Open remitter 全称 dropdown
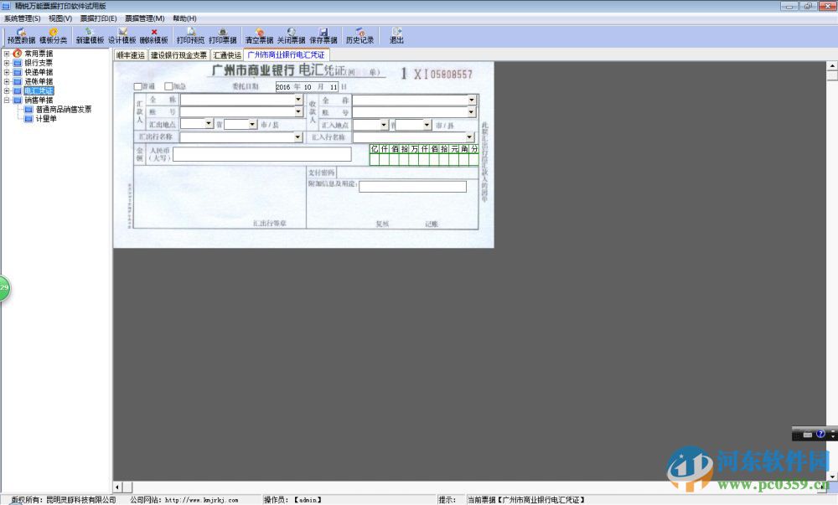Screen dimensions: 838x505 pos(298,100)
